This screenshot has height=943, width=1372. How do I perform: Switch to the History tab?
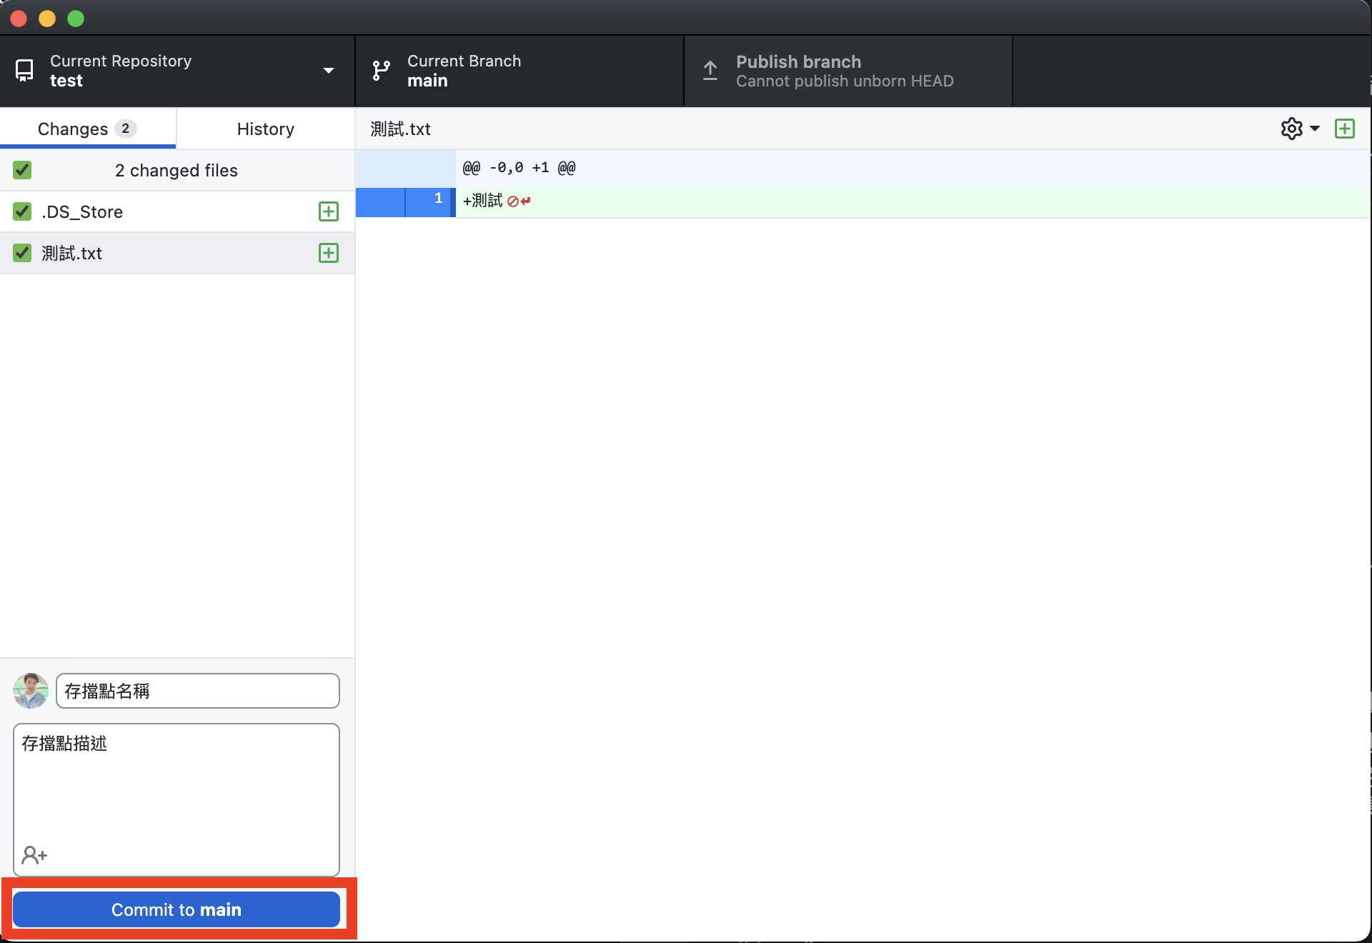(x=265, y=127)
